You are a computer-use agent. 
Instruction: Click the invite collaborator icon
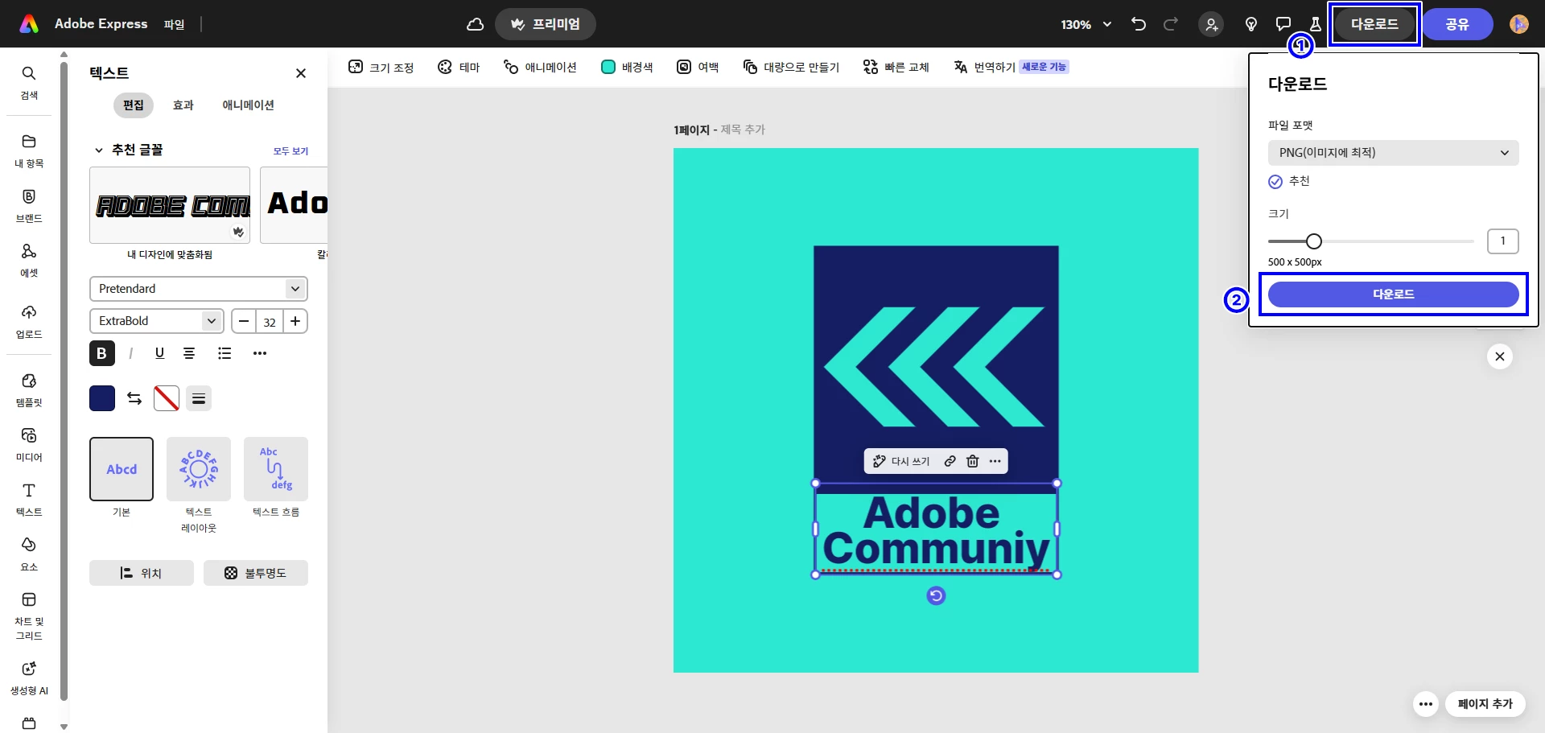pos(1211,24)
